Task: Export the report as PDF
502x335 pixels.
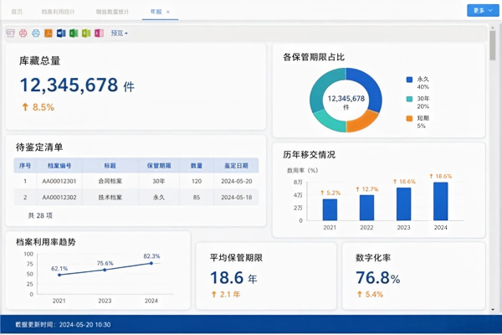Action: point(49,33)
